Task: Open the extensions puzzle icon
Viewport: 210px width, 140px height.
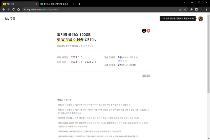Action: point(191,9)
